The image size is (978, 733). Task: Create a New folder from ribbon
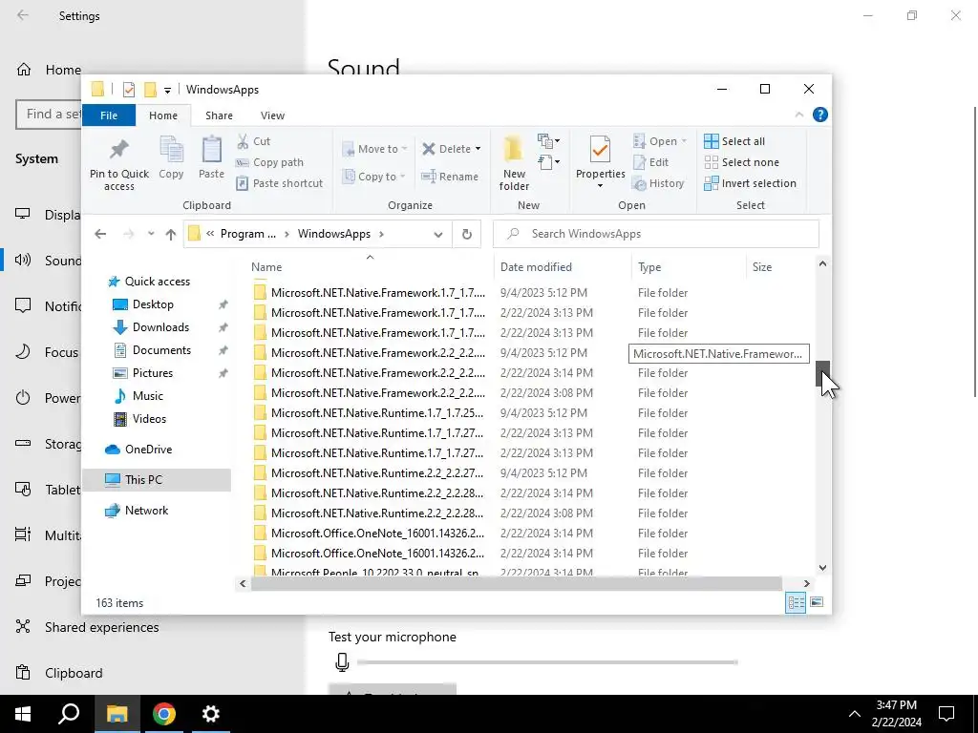[514, 162]
